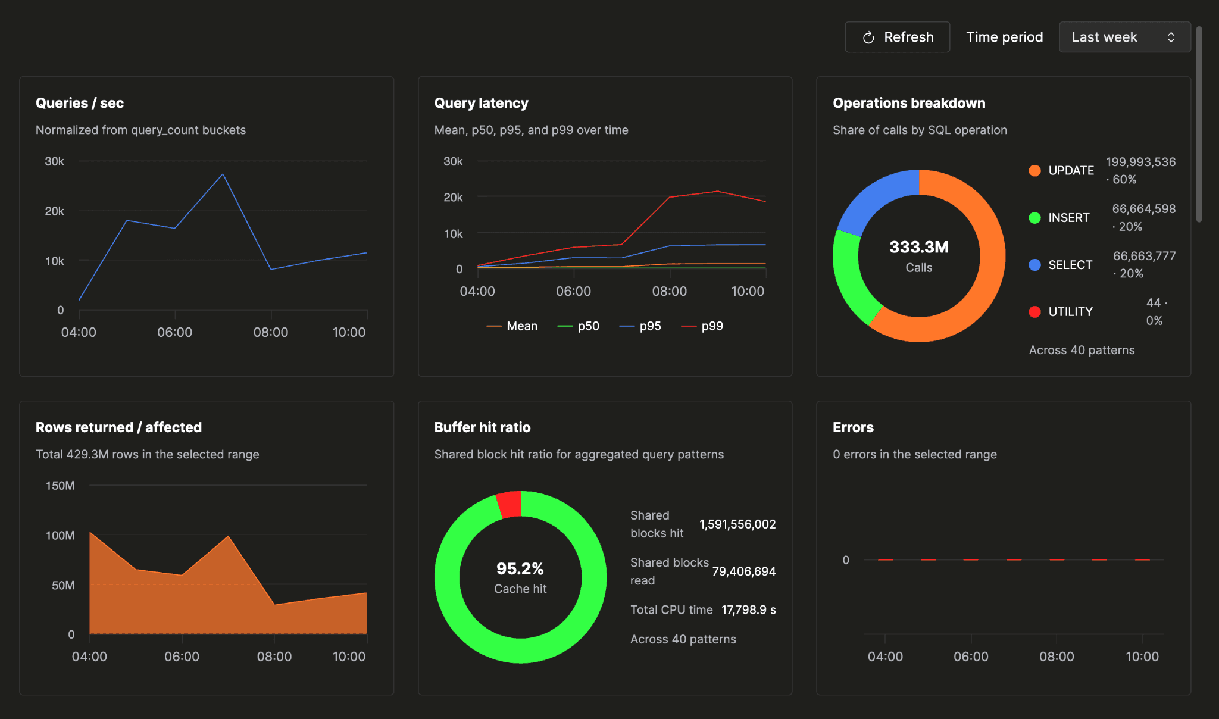1219x719 pixels.
Task: Click the circular refresh arrow icon
Action: [x=868, y=37]
